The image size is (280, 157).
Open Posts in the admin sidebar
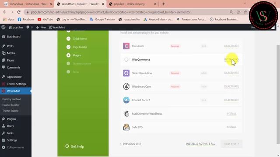[10, 46]
